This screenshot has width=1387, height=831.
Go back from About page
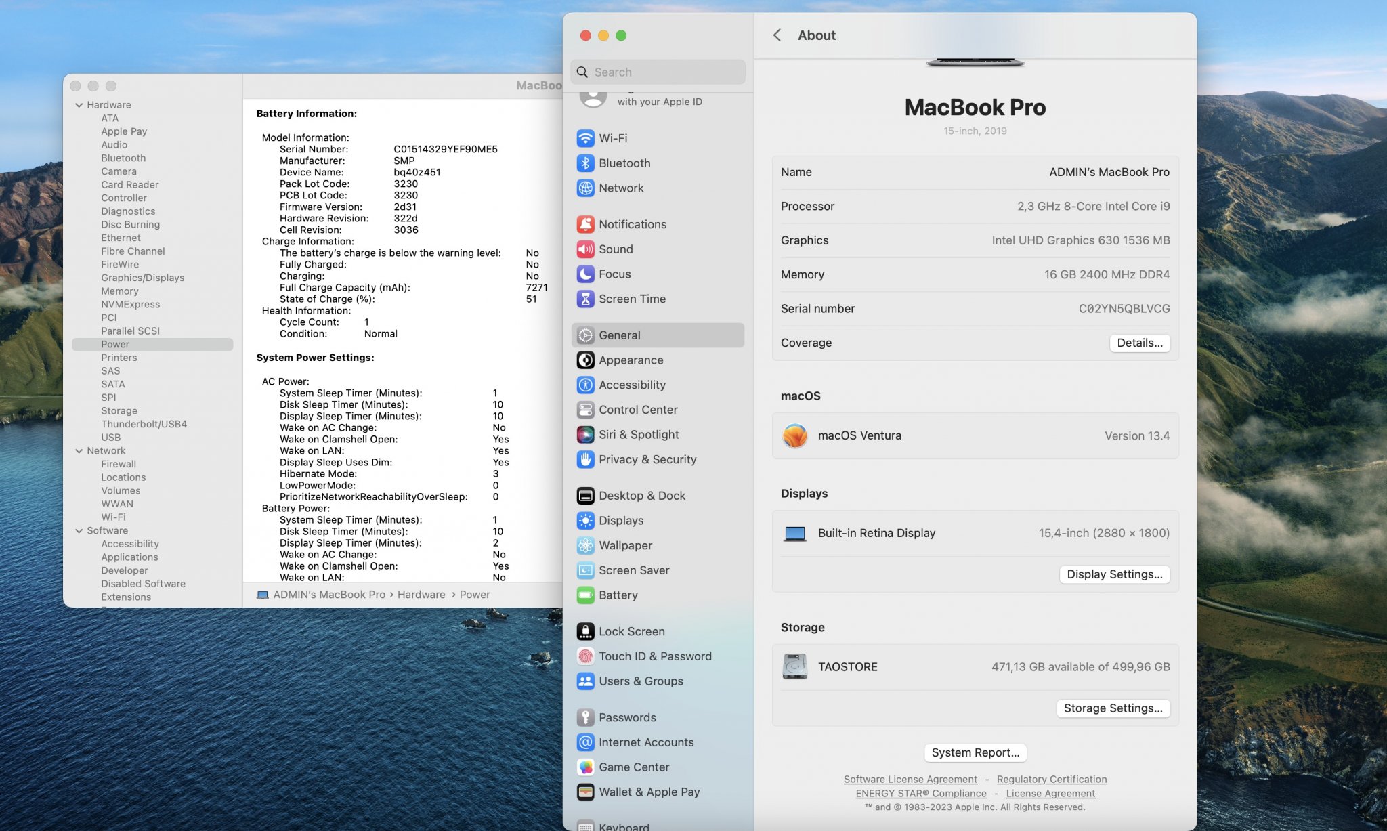point(777,35)
